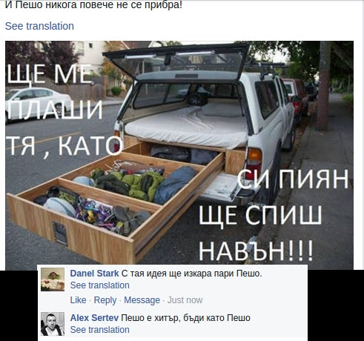The image size is (364, 341).
Task: Open Danel Stark's profile name link
Action: pyautogui.click(x=94, y=274)
